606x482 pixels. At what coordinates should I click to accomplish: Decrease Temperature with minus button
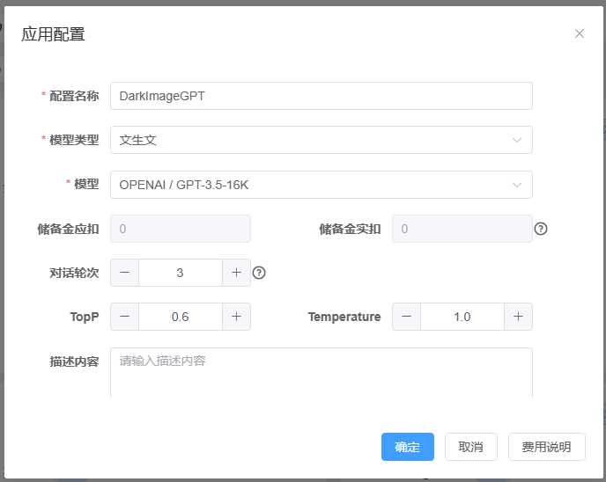406,317
